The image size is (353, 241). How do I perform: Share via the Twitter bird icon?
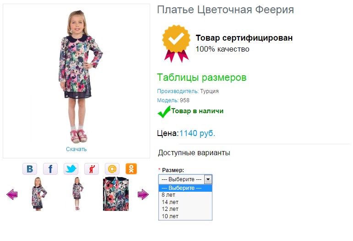(x=71, y=169)
